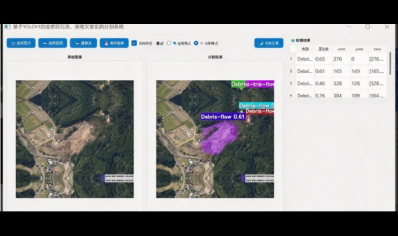This screenshot has width=398, height=236.
Task: Click the xmin column header
Action: pyautogui.click(x=341, y=49)
